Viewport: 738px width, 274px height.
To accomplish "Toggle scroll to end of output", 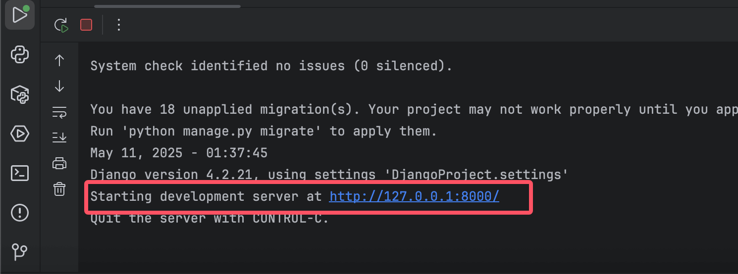I will [59, 137].
